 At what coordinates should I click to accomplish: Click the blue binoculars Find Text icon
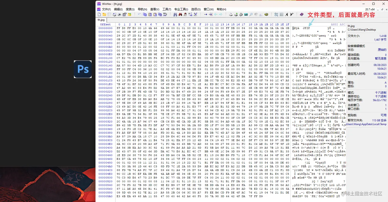[175, 14]
